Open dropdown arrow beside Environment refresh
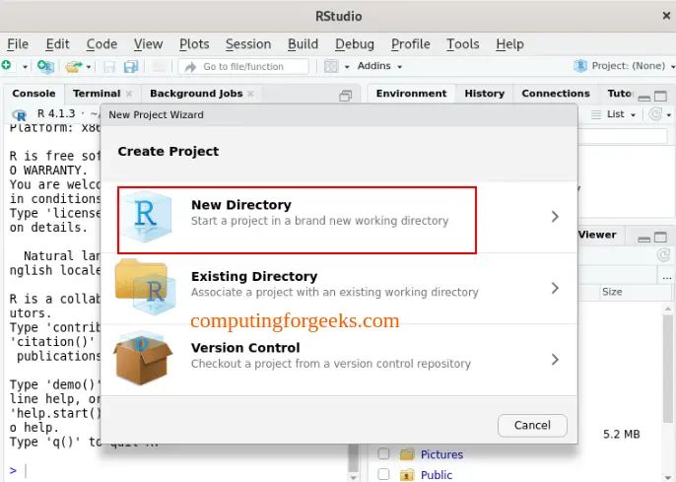Image resolution: width=676 pixels, height=482 pixels. click(x=669, y=115)
